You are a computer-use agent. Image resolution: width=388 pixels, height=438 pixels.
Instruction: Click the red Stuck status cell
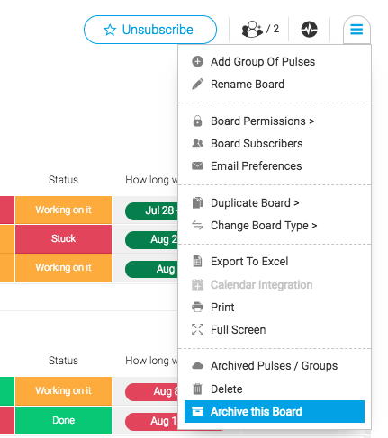point(63,238)
